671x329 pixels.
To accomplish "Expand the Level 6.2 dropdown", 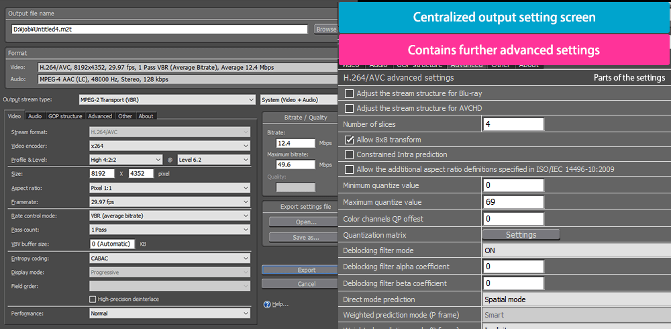I will (213, 160).
